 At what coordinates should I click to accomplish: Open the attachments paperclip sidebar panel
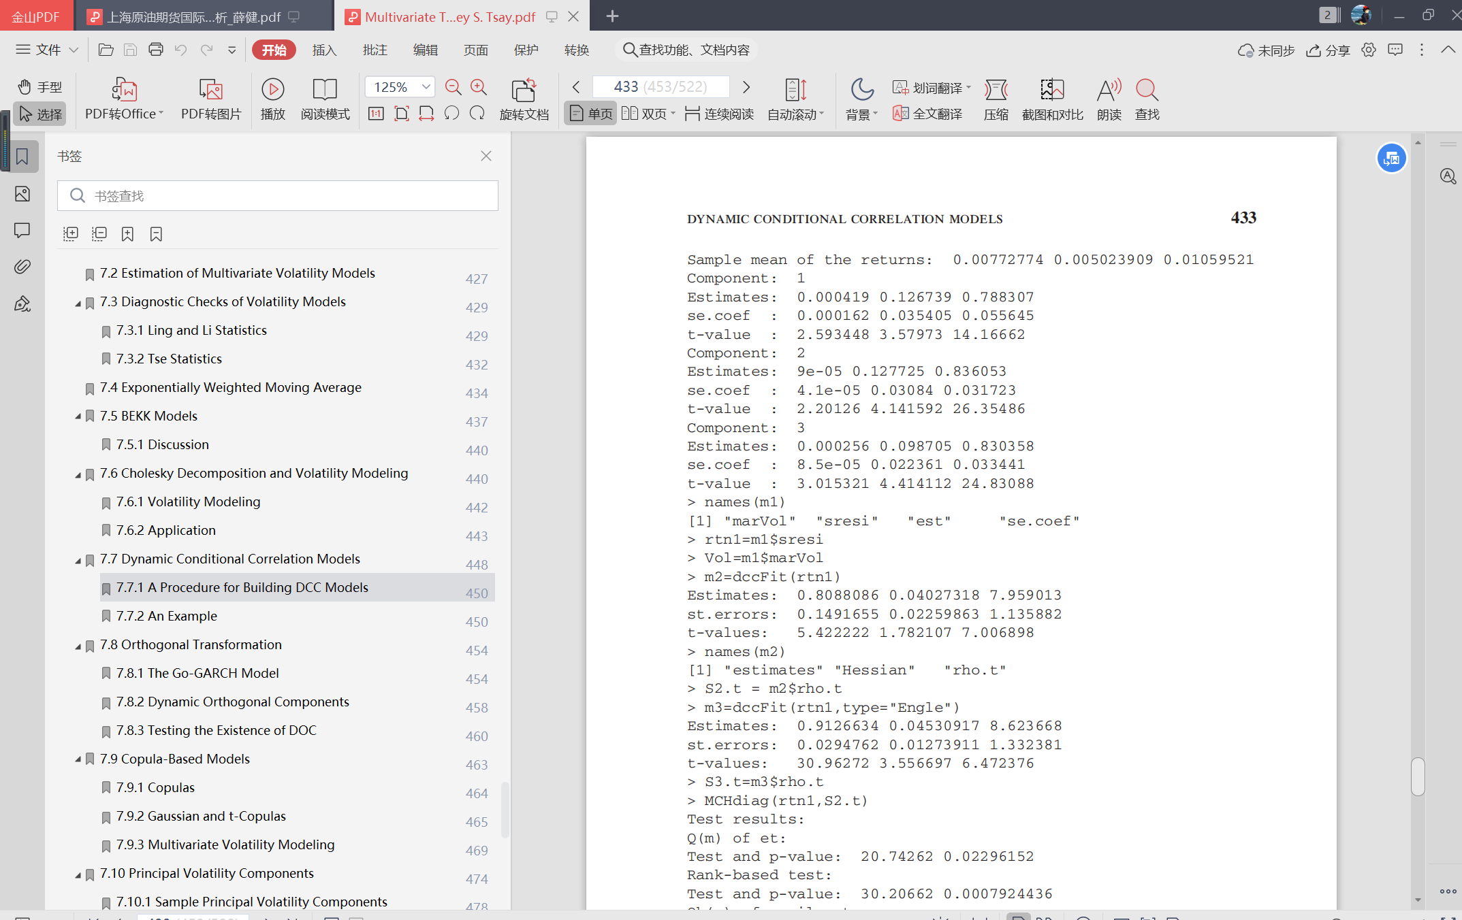pyautogui.click(x=22, y=267)
